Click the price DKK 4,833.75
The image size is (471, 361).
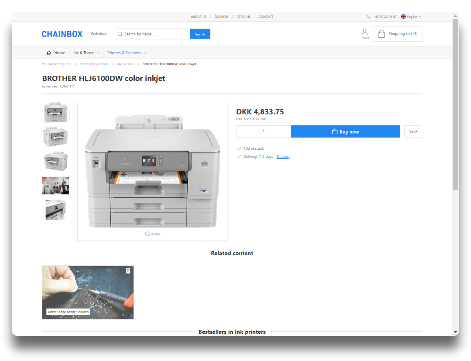260,112
